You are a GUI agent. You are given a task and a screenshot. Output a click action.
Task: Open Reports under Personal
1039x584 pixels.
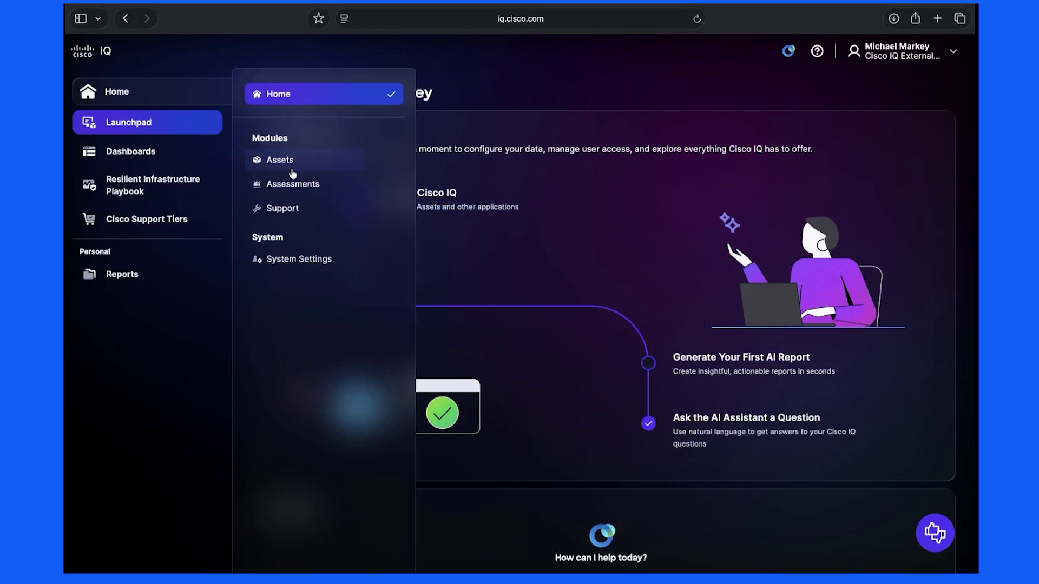click(147, 274)
